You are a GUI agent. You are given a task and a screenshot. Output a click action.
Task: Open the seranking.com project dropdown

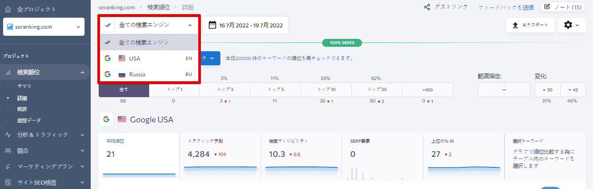[44, 27]
